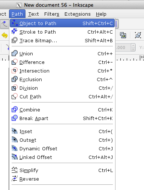Click the Union icon in menu
The height and width of the screenshot is (190, 144).
[15, 53]
